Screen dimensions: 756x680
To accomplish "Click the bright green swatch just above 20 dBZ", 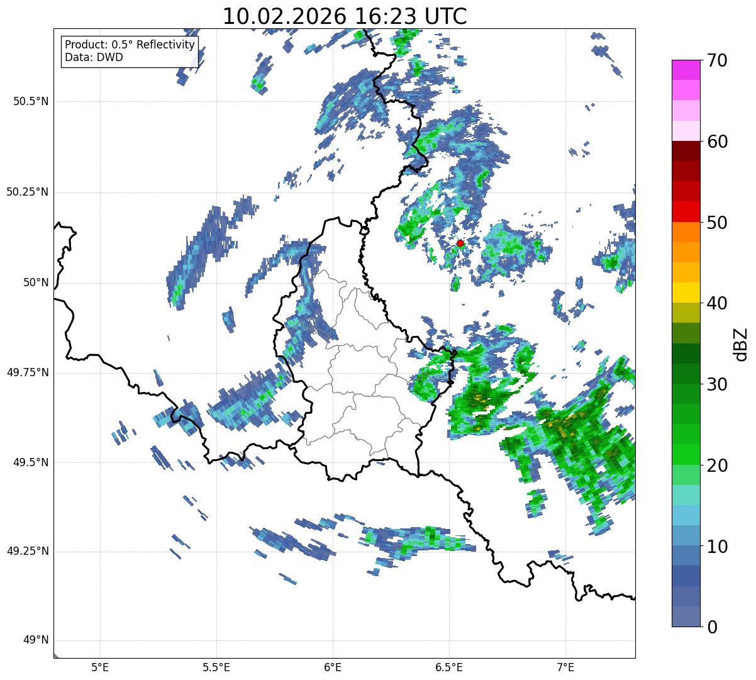I will coord(686,454).
